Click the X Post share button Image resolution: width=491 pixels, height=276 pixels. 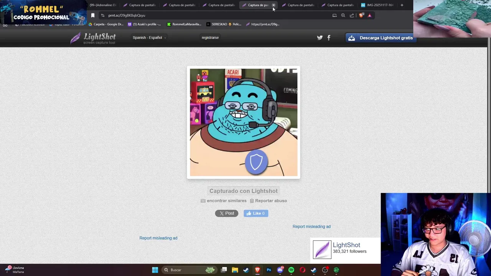(x=227, y=213)
